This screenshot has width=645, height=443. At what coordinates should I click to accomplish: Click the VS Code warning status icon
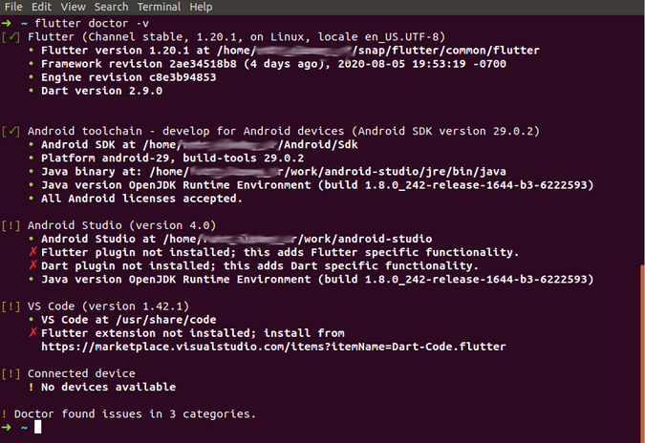(x=11, y=306)
